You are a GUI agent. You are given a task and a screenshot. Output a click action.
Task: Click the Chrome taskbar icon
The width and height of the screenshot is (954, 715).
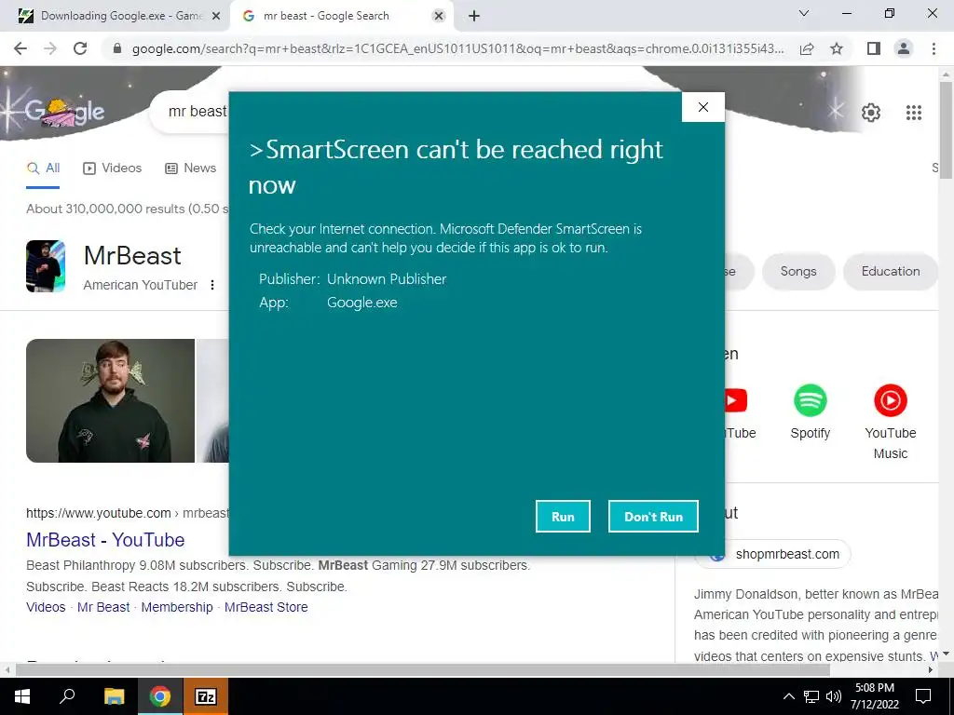tap(159, 696)
